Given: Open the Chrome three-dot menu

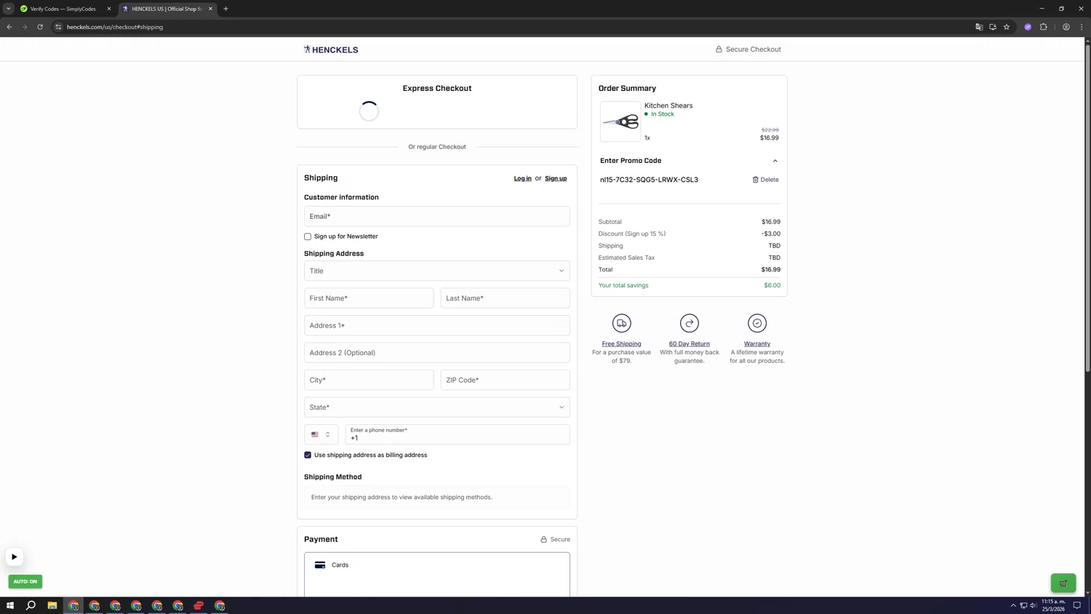Looking at the screenshot, I should [1082, 27].
